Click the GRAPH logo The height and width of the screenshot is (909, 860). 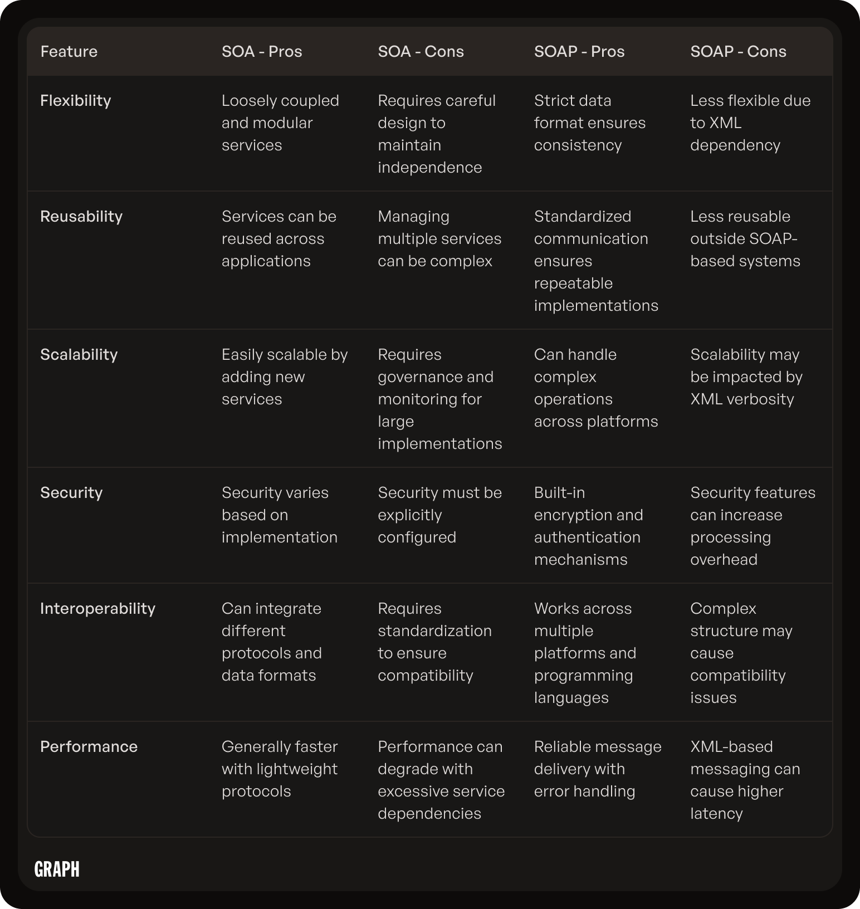click(57, 869)
